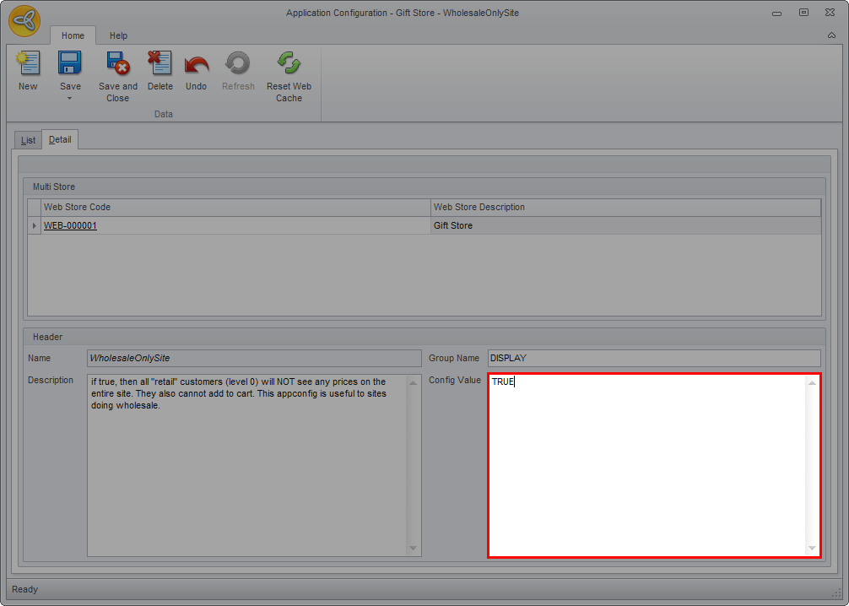The image size is (849, 606).
Task: Open the Save dropdown arrow
Action: (x=70, y=98)
